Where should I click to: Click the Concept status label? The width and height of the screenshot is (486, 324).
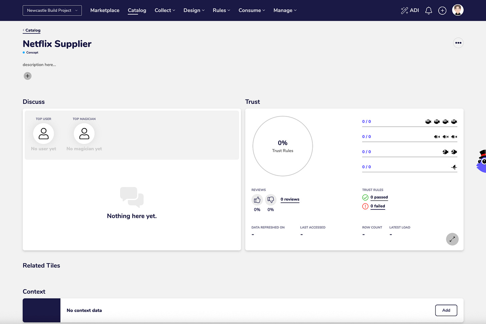pyautogui.click(x=32, y=52)
